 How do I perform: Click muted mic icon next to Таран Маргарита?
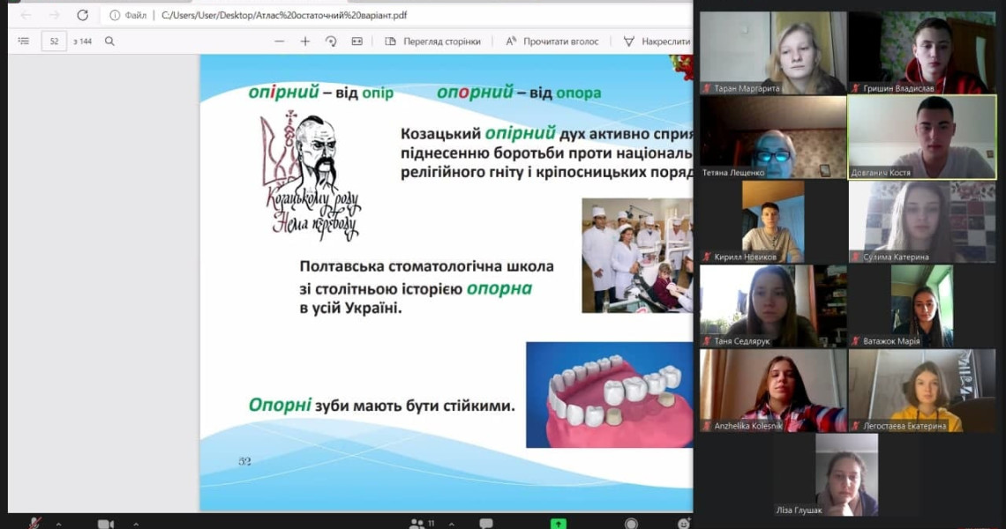707,88
